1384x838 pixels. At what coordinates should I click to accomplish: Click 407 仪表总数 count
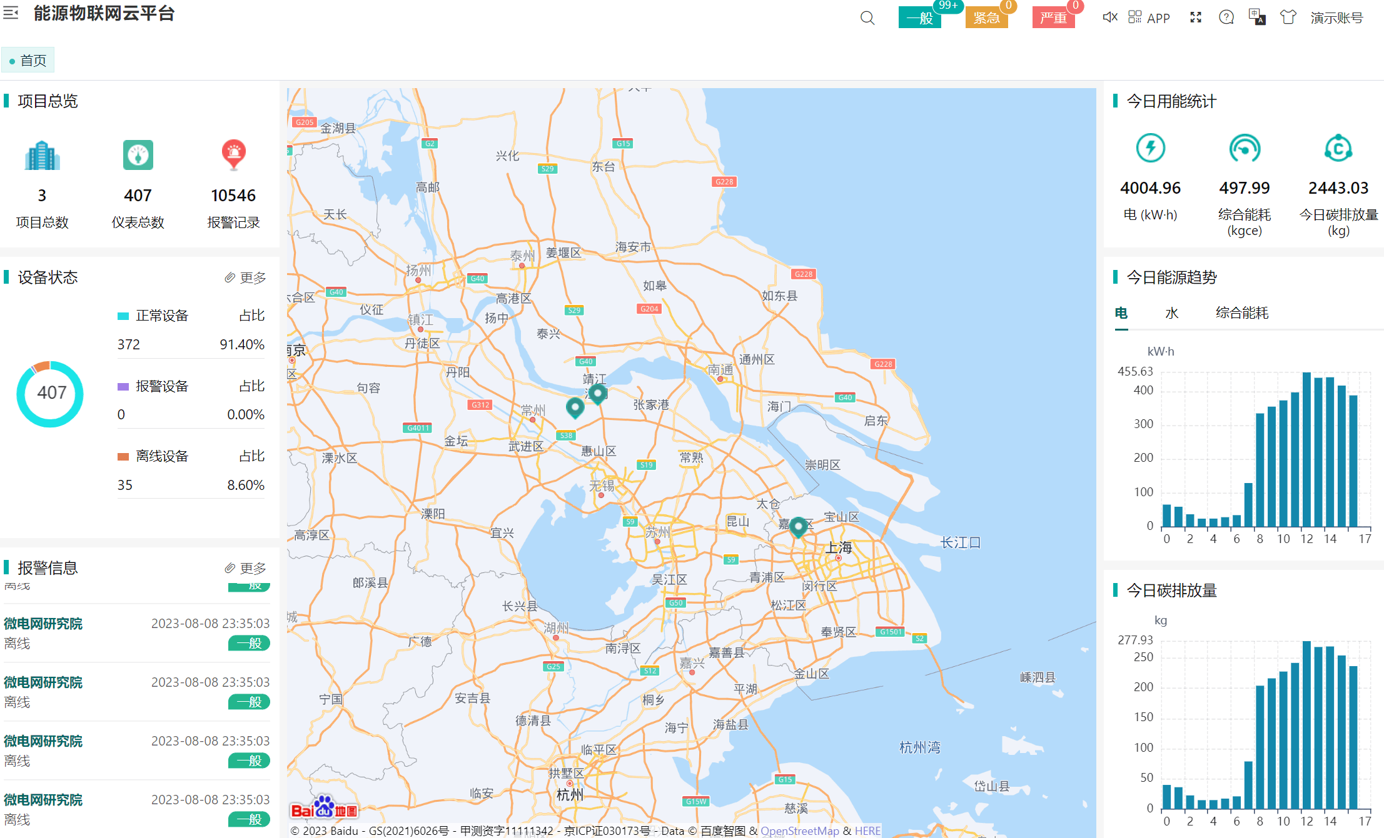(138, 196)
